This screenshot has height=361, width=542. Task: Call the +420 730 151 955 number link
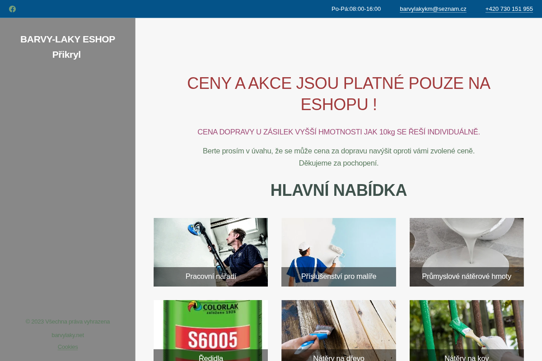(509, 9)
